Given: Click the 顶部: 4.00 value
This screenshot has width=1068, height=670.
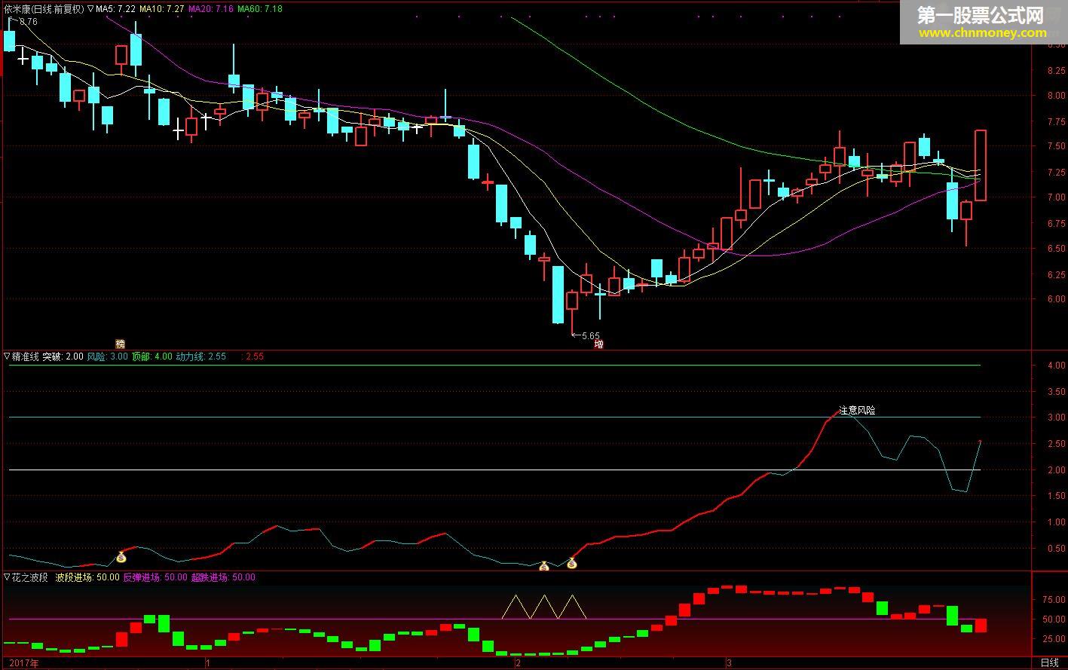Looking at the screenshot, I should [x=152, y=356].
